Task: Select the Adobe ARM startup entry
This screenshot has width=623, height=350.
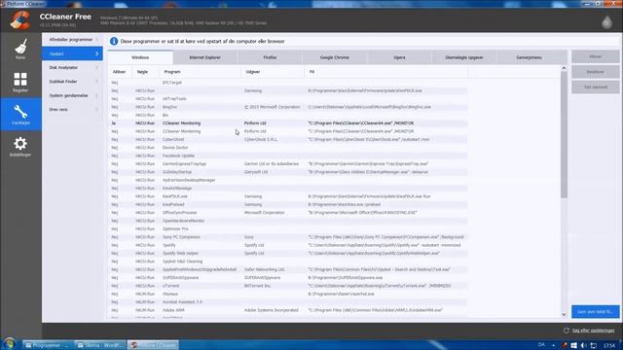Action: click(288, 310)
